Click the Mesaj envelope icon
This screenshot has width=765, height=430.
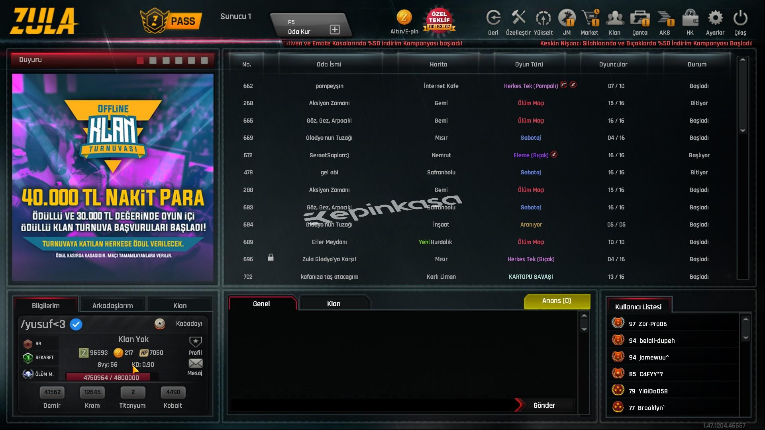tap(195, 363)
